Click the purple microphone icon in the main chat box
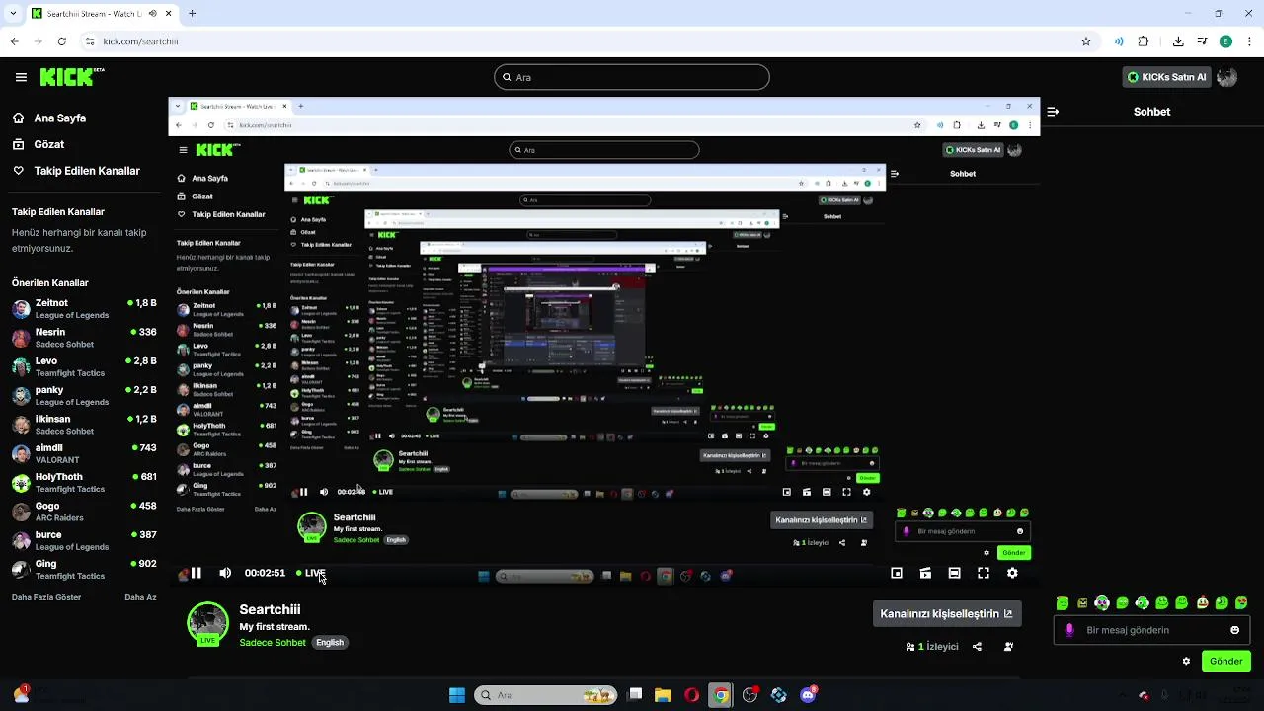Screen dimensions: 1264x711 pyautogui.click(x=1069, y=630)
